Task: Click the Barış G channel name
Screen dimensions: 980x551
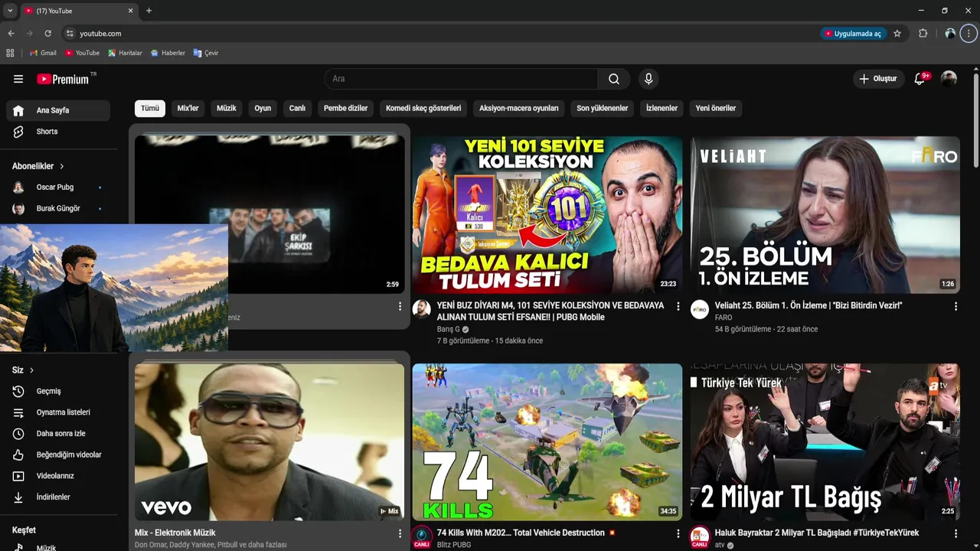Action: point(449,329)
